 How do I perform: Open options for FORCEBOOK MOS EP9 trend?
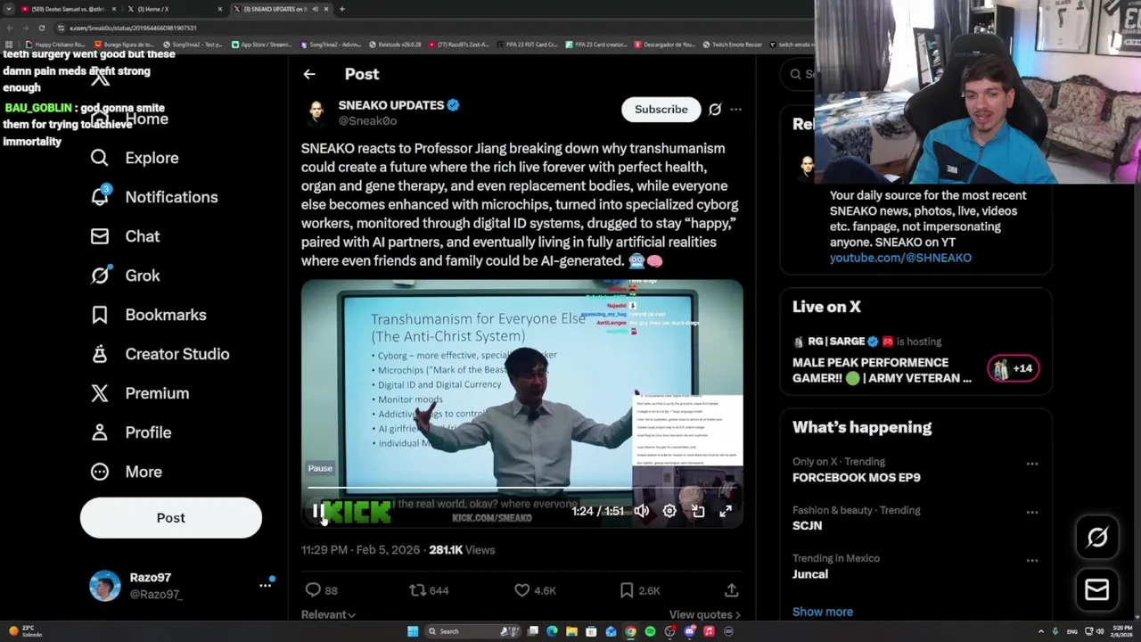(1031, 464)
